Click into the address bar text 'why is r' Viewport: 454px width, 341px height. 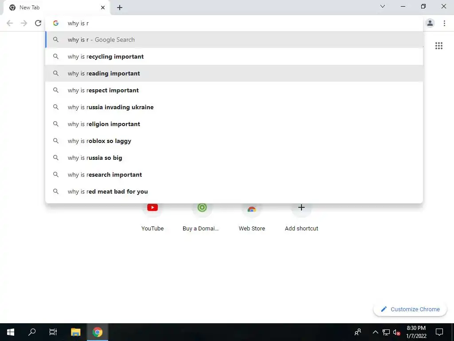pyautogui.click(x=78, y=24)
